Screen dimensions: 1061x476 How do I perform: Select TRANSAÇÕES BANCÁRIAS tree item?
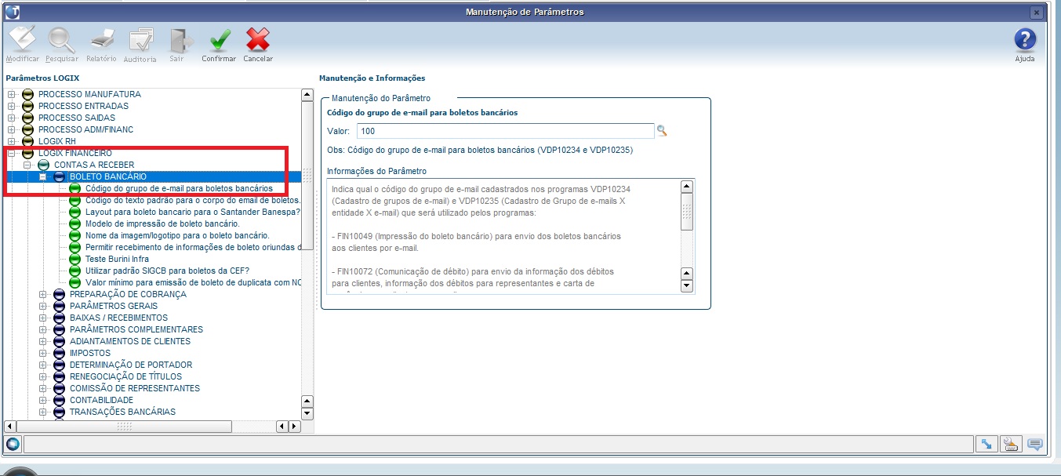click(x=122, y=412)
